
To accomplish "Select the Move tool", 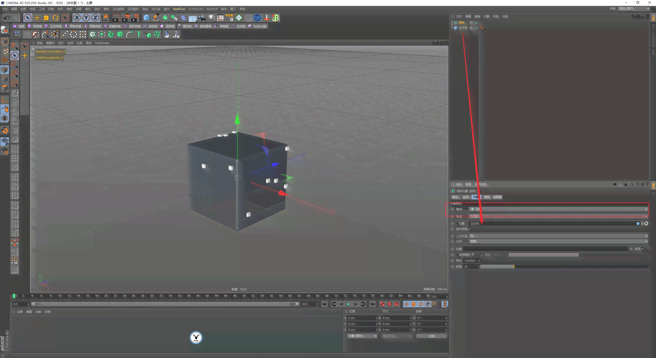I will click(37, 18).
